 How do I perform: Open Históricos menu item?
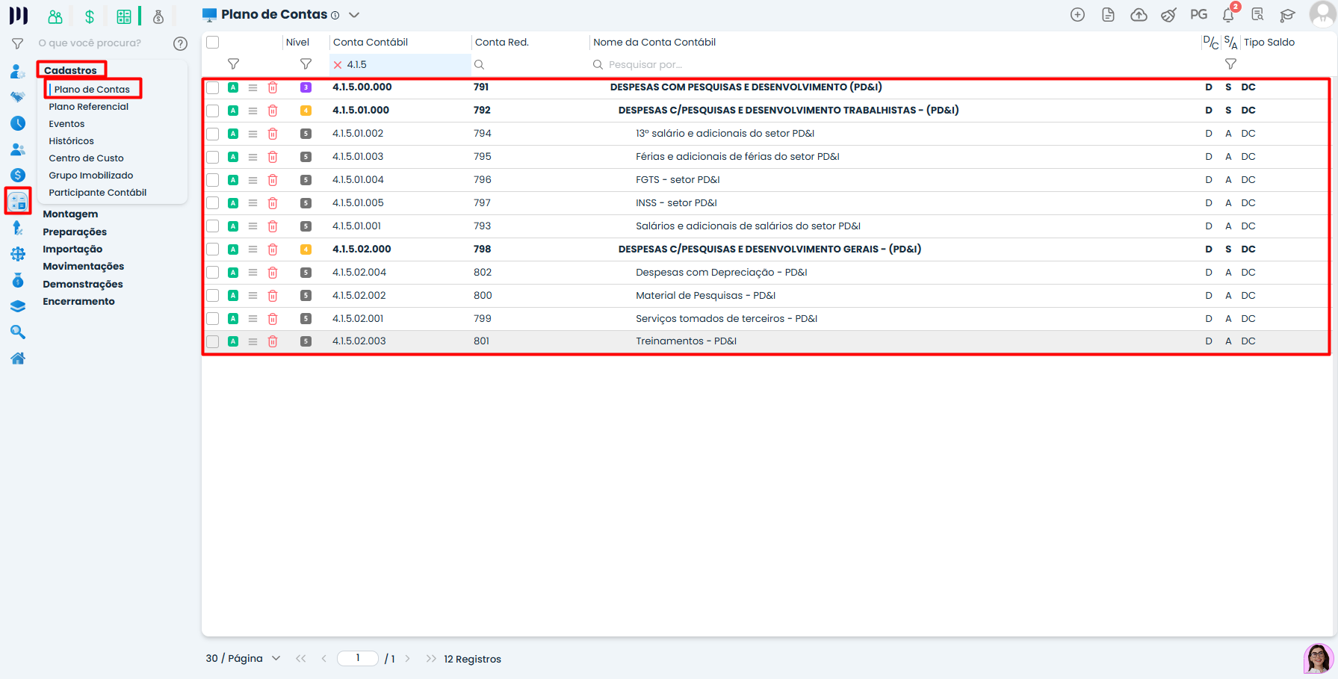71,141
